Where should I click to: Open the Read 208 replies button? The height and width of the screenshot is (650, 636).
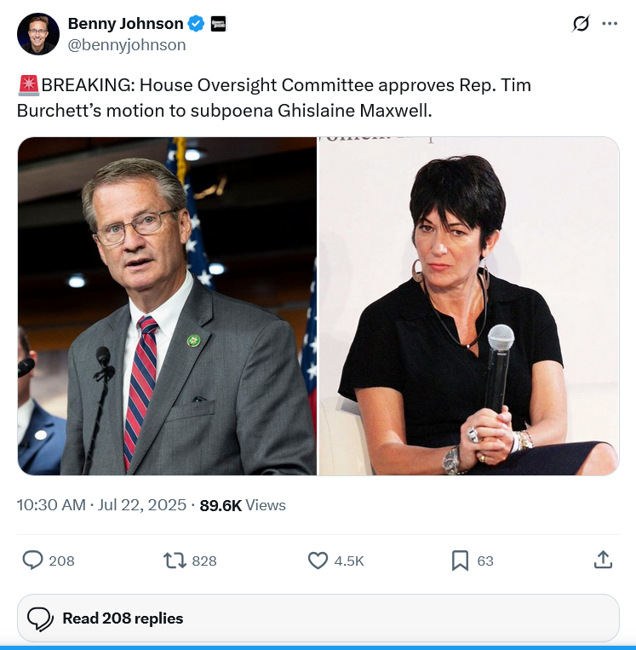pyautogui.click(x=318, y=618)
